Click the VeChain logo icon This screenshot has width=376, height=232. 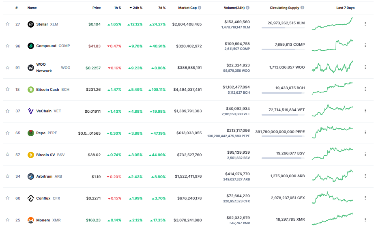[31, 111]
